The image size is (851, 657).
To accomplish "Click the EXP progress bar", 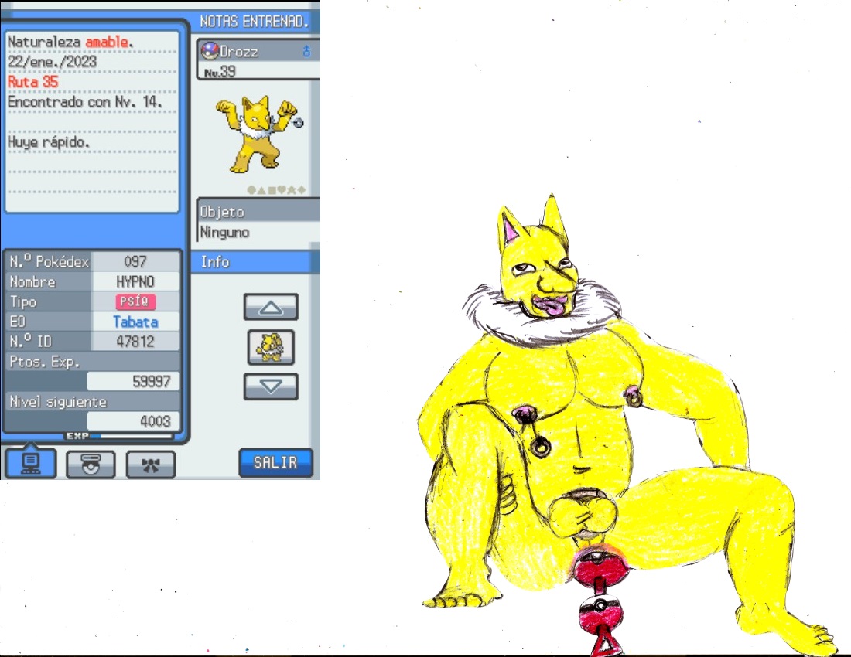I will pyautogui.click(x=120, y=436).
